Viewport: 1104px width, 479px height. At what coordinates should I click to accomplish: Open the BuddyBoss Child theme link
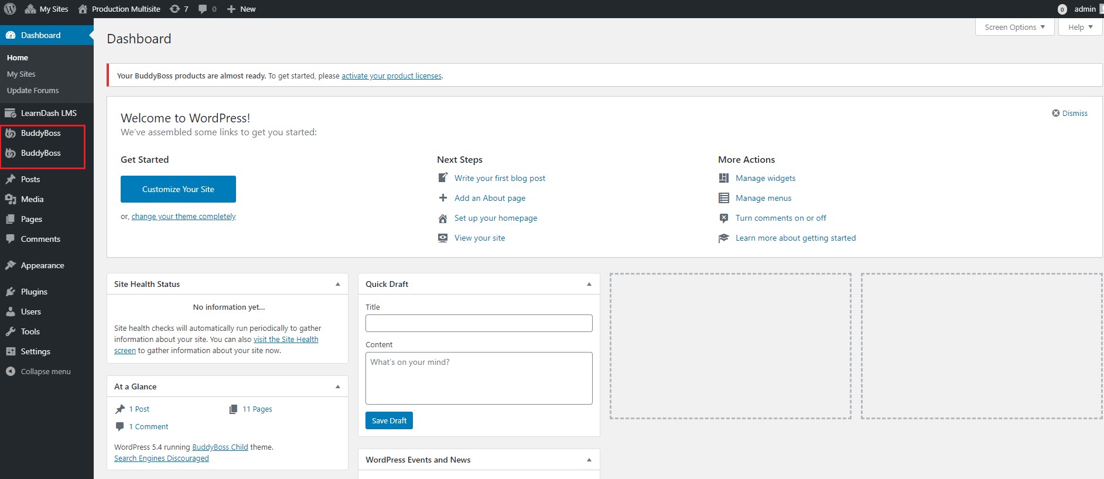(220, 447)
